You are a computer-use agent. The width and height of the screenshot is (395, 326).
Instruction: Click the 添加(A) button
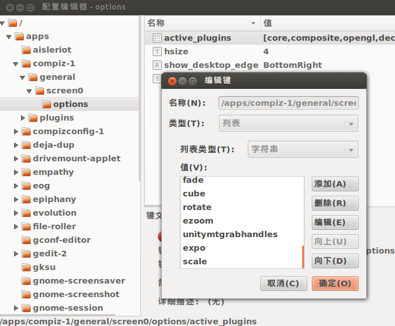coord(335,184)
